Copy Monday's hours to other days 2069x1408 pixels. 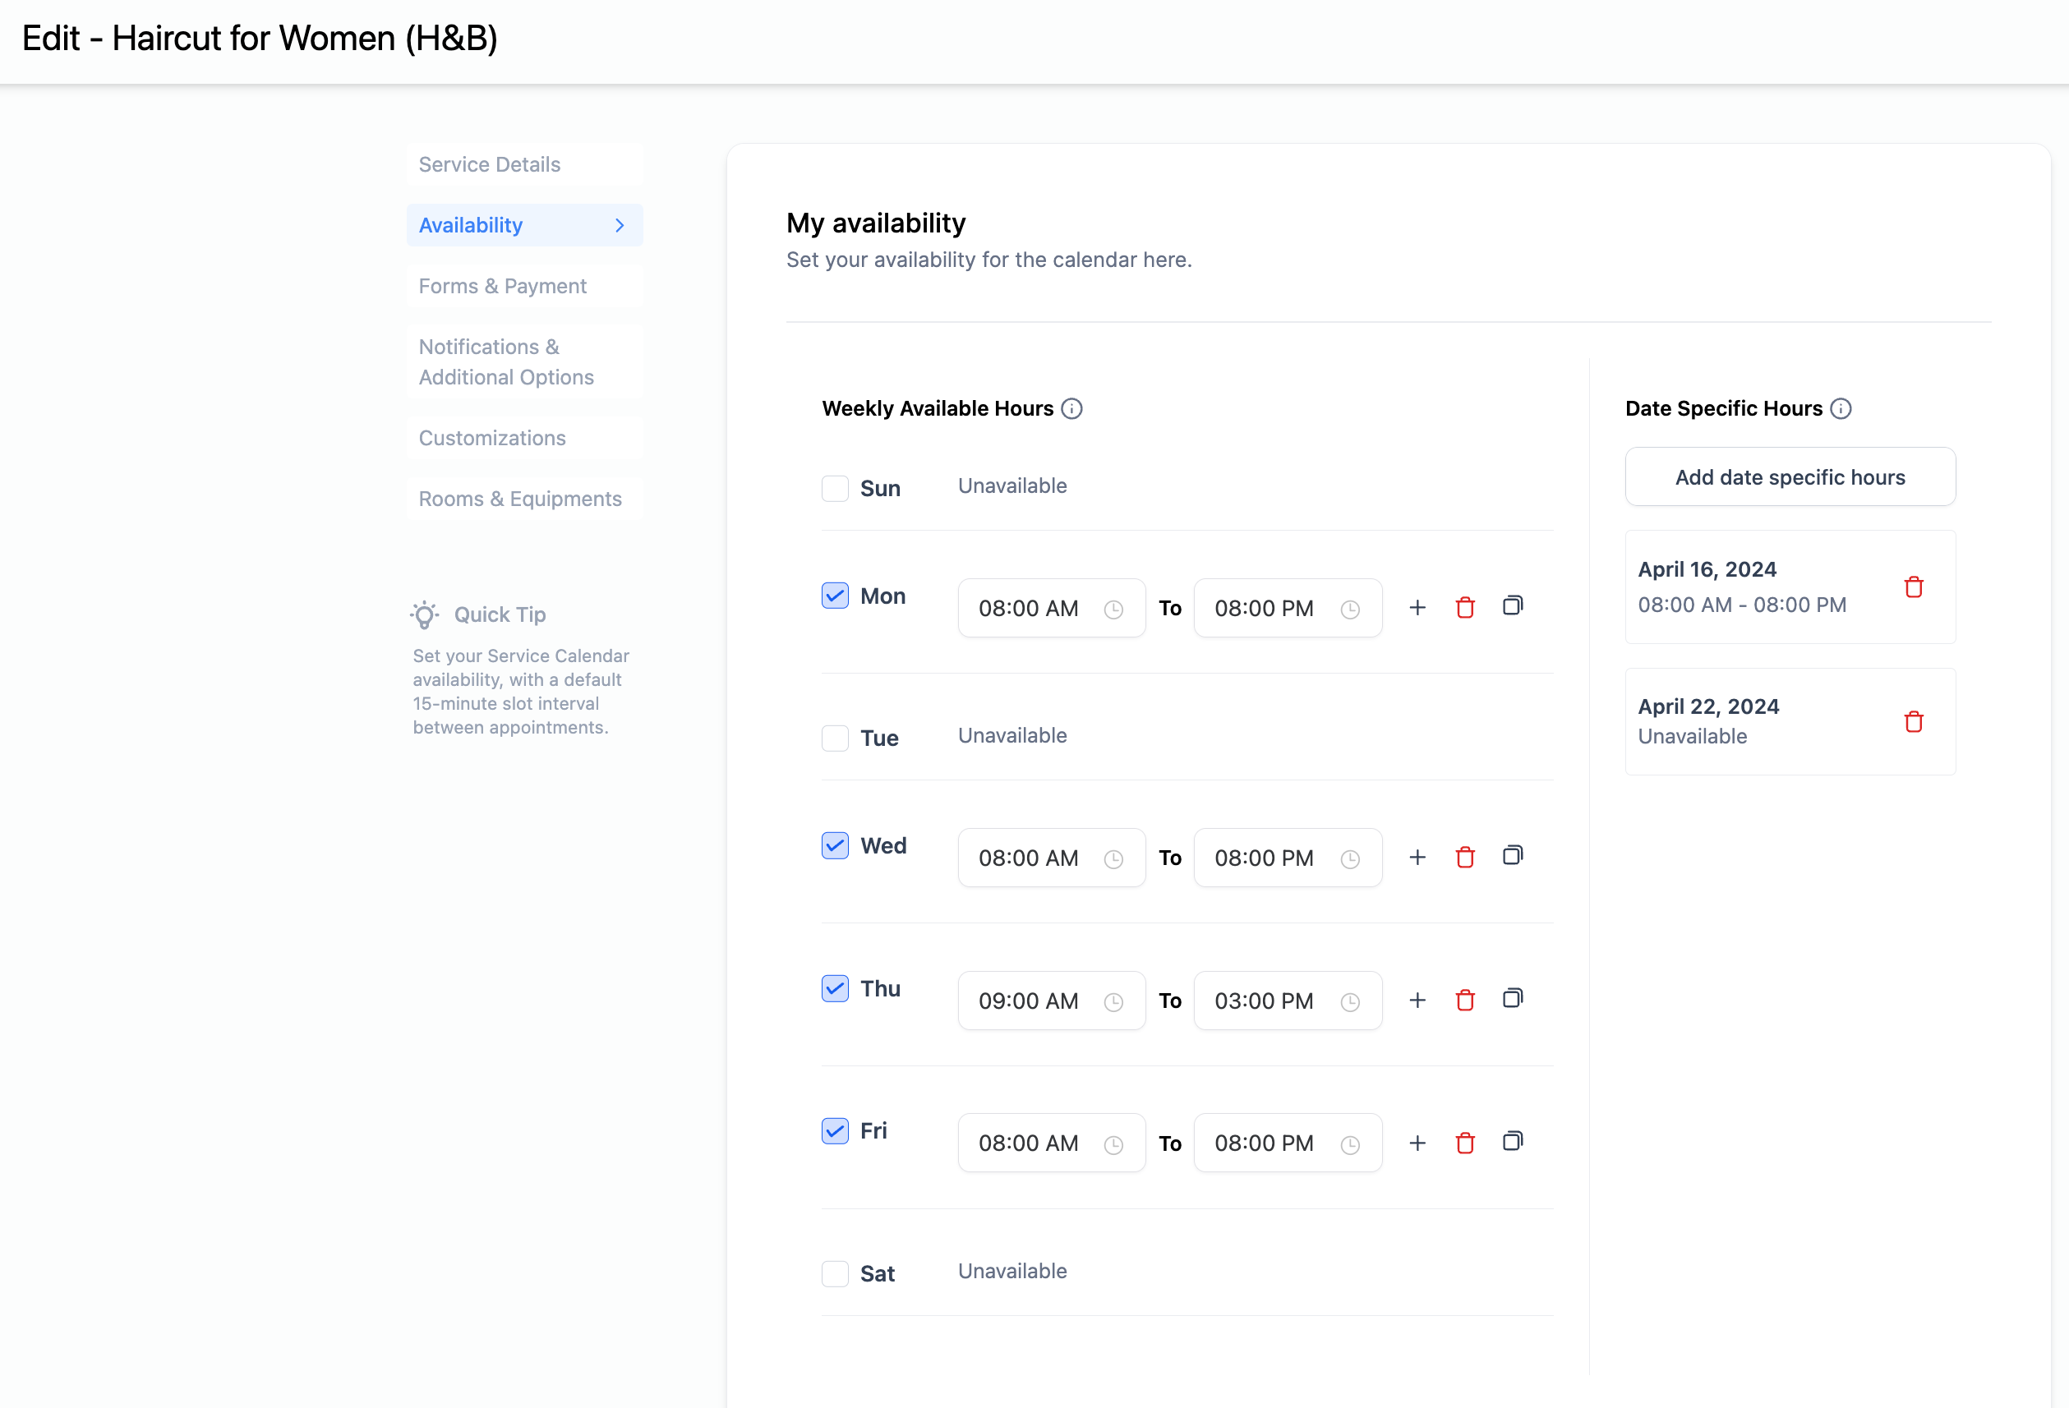(1512, 606)
